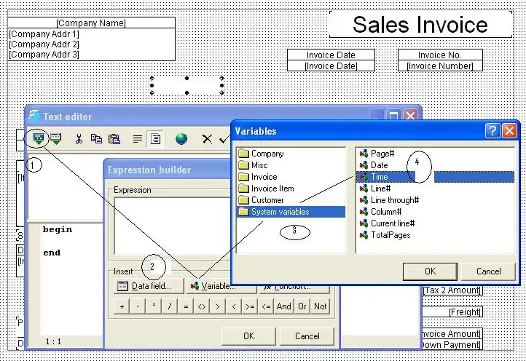Click the greater-than operator button
526x361 pixels.
coord(218,306)
